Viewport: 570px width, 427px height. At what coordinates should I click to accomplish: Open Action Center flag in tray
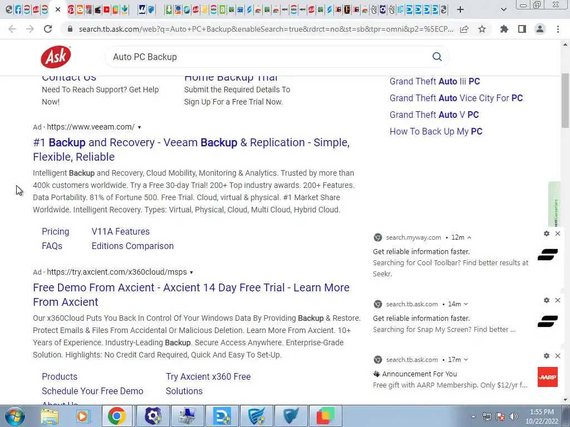point(500,416)
